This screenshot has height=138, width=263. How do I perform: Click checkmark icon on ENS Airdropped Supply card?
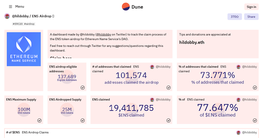[x=83, y=120]
